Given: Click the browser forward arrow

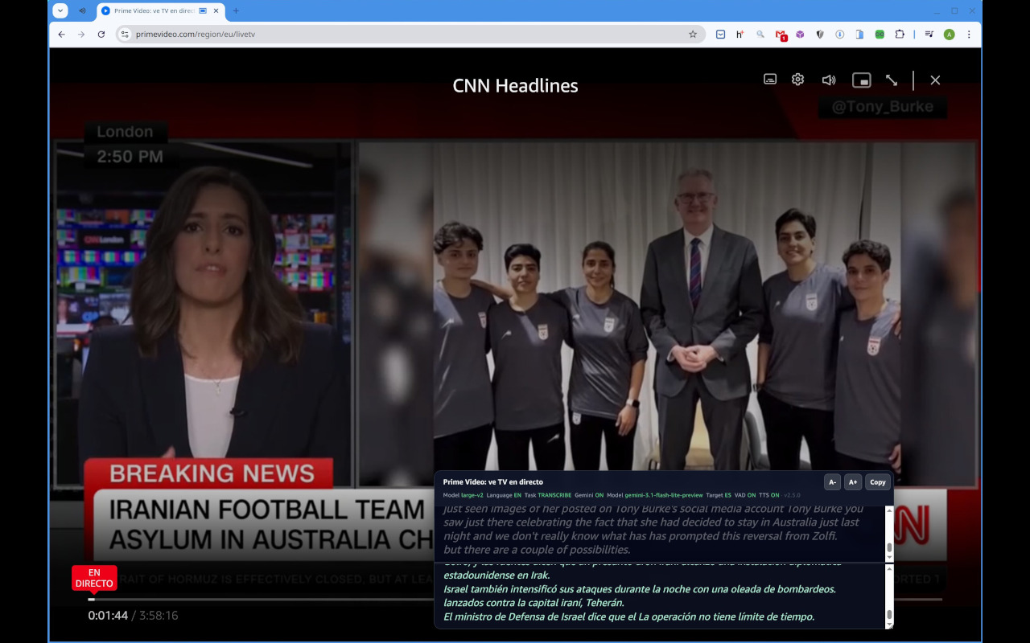Looking at the screenshot, I should tap(81, 35).
